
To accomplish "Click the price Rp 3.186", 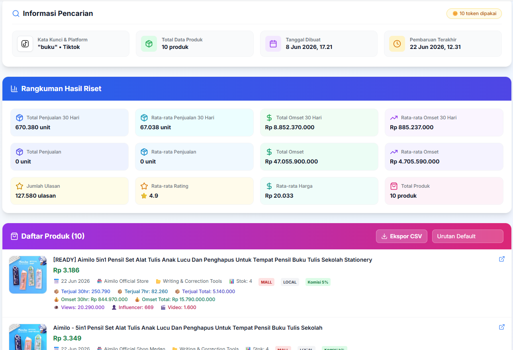I will click(66, 270).
